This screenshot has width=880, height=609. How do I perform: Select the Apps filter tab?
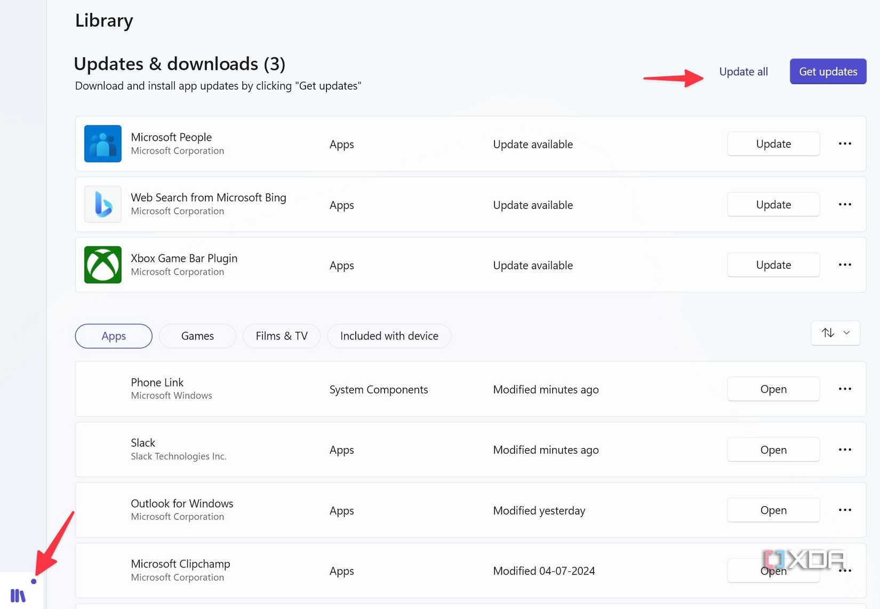pyautogui.click(x=114, y=336)
